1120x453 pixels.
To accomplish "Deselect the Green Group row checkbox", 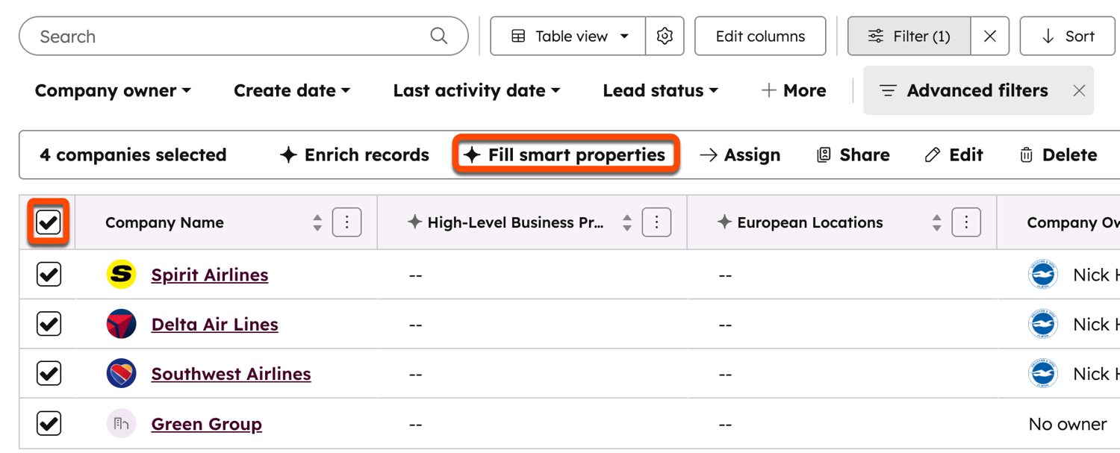I will point(48,423).
